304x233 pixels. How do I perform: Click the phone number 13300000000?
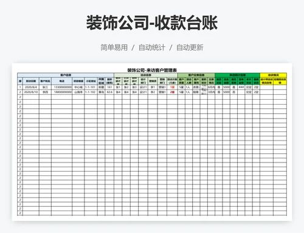[x=63, y=87]
